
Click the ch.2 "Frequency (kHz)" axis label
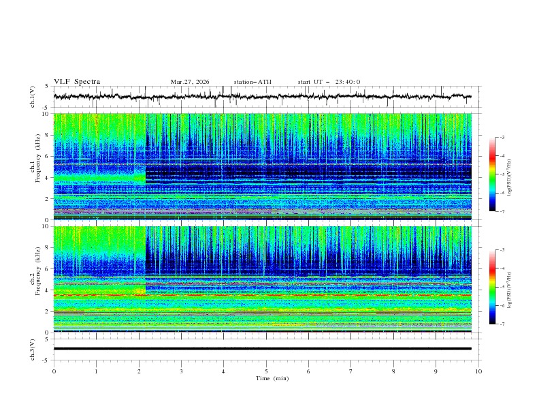38,271
